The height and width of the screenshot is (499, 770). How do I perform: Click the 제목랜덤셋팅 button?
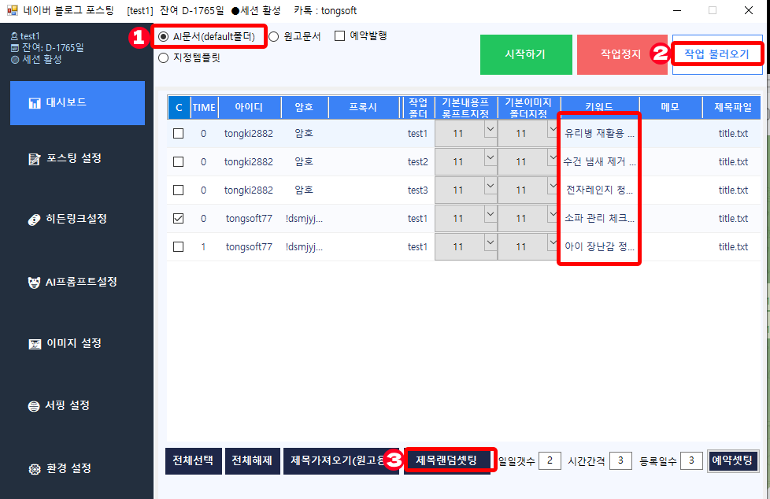446,460
